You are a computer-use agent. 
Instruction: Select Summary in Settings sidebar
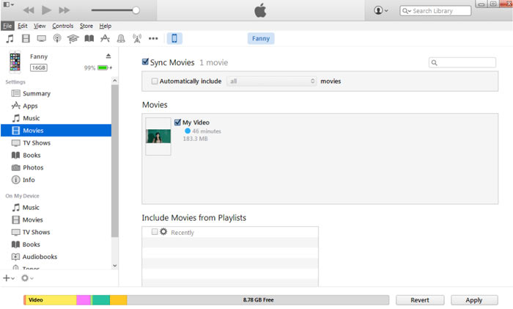pyautogui.click(x=56, y=94)
